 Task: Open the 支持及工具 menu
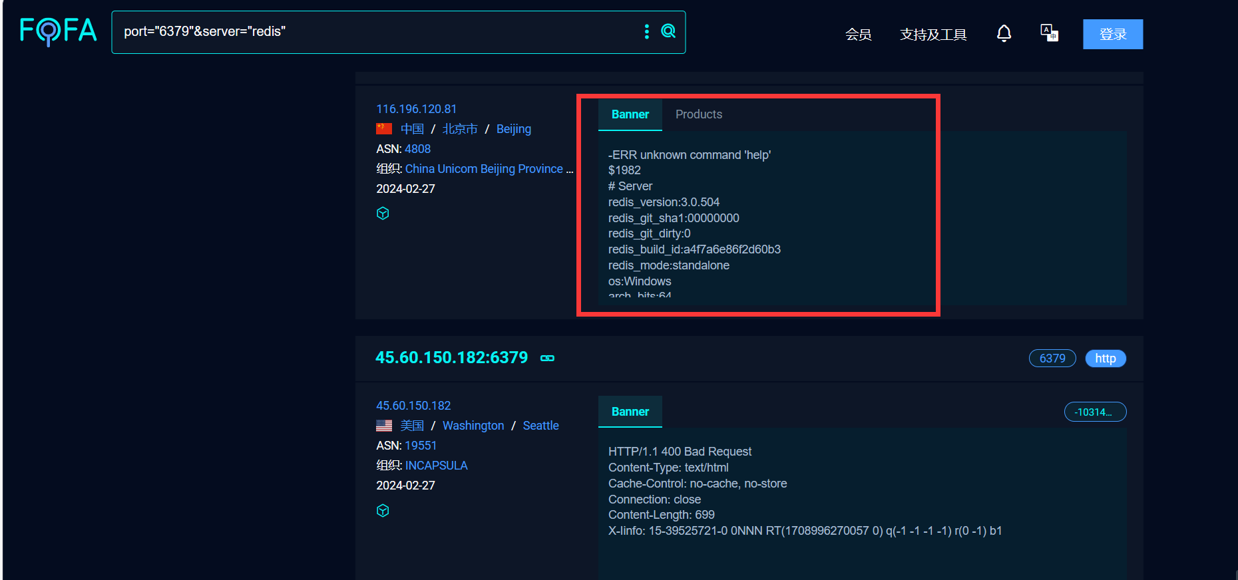932,35
